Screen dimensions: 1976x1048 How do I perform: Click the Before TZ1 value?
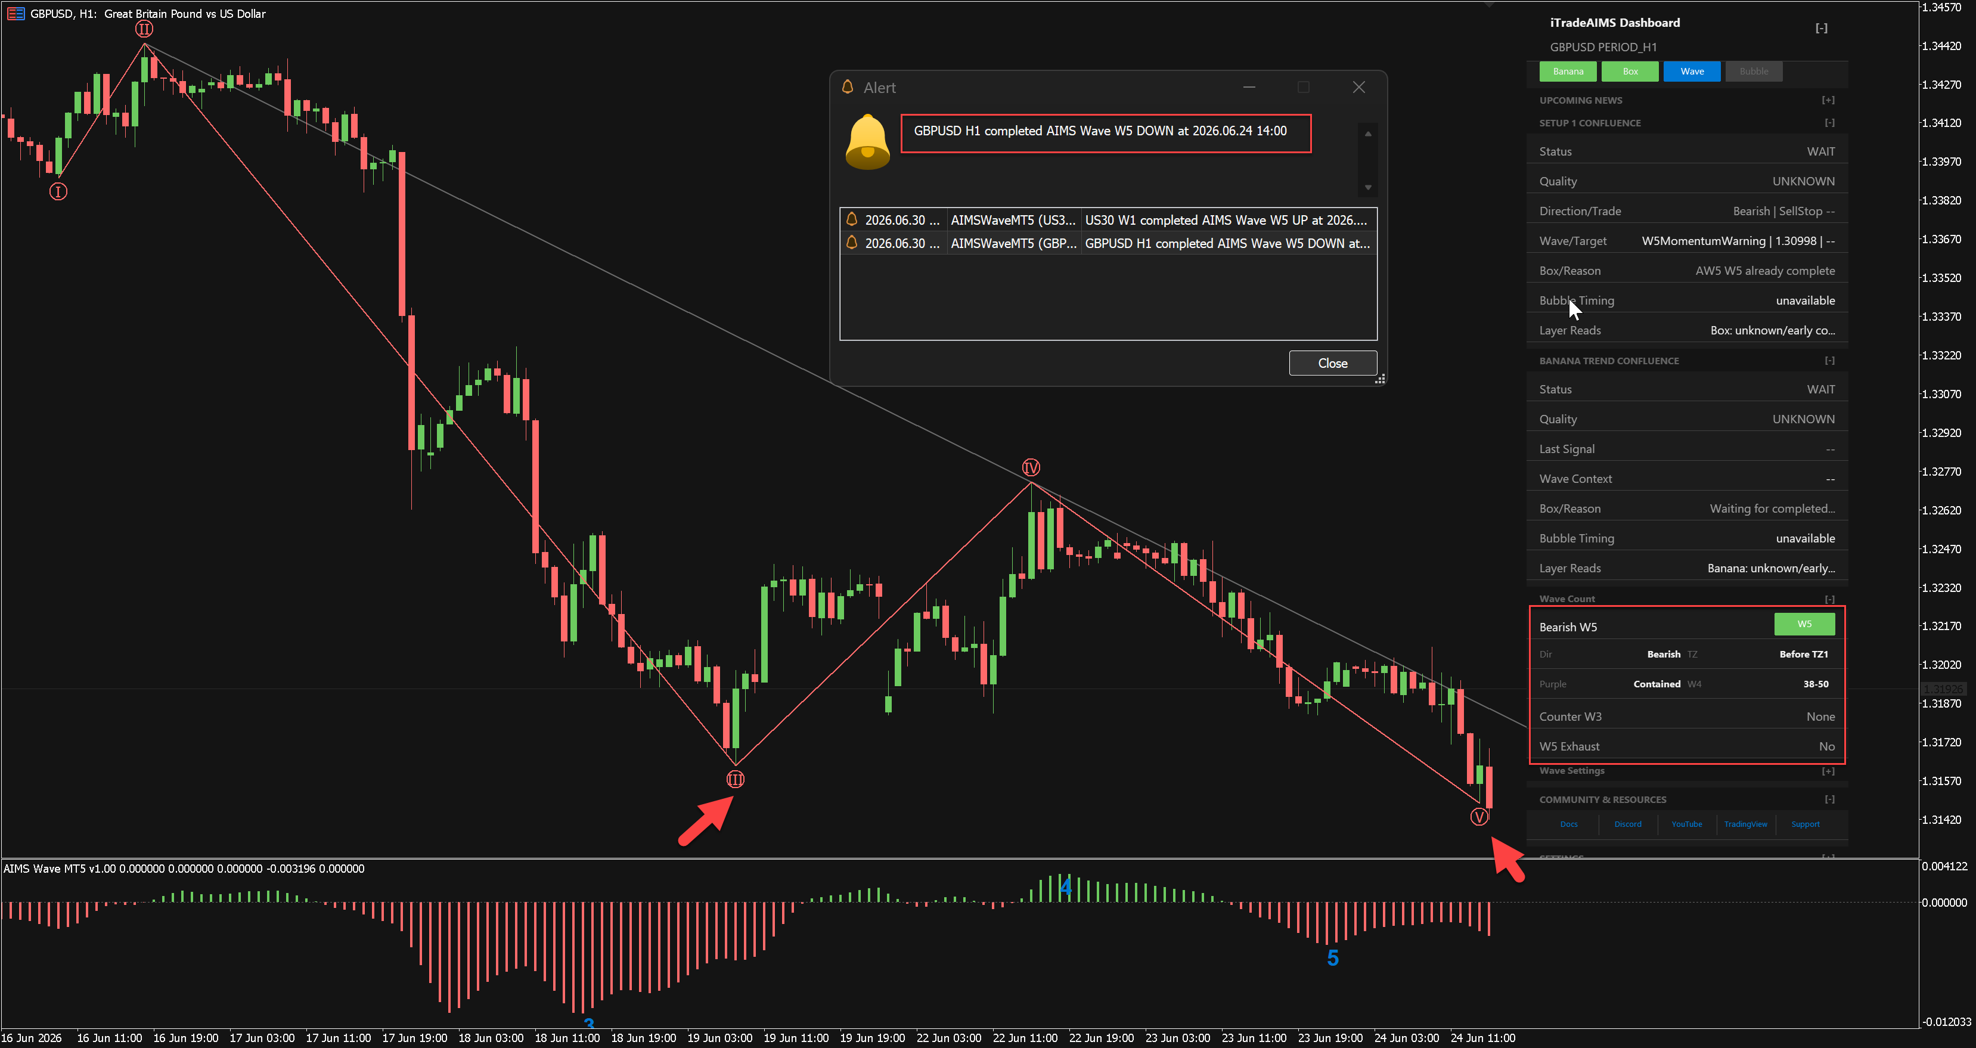point(1803,655)
